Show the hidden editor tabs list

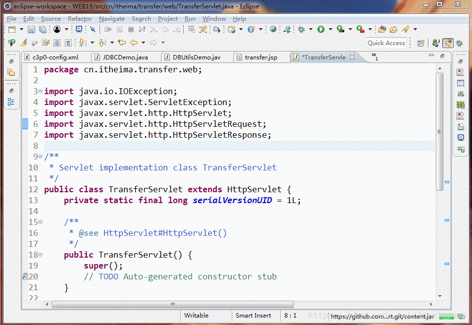point(374,56)
